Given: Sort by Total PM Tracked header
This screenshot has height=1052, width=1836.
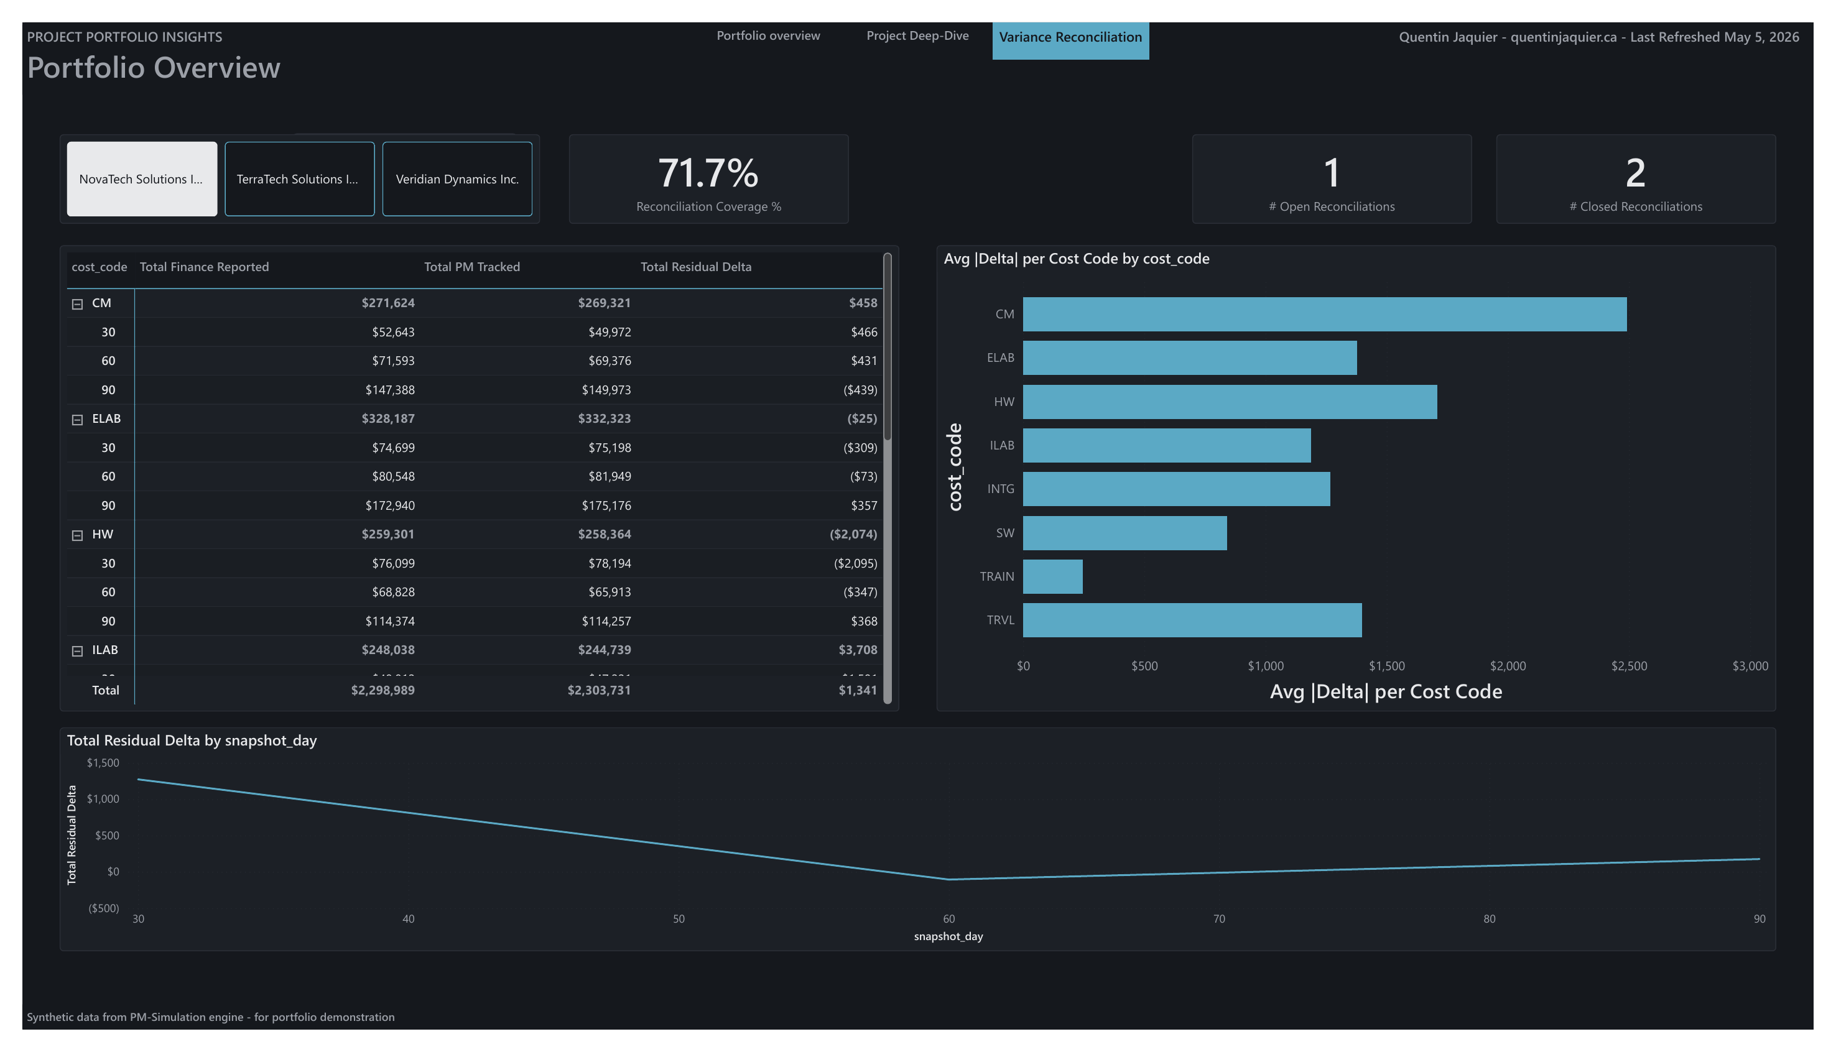Looking at the screenshot, I should coord(472,267).
